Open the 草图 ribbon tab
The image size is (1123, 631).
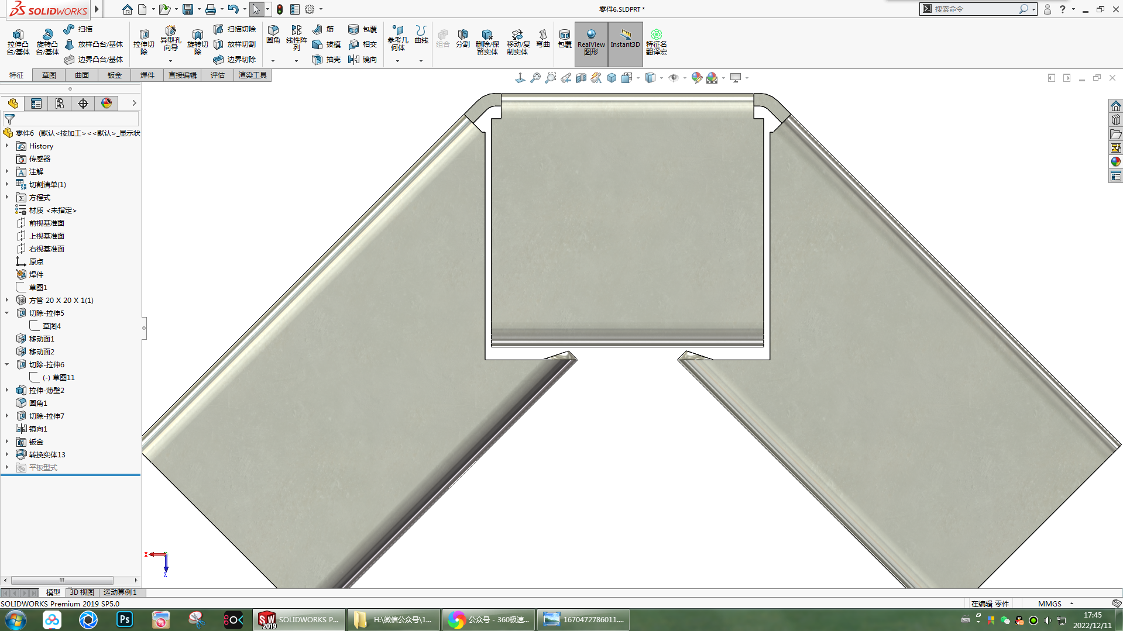pyautogui.click(x=49, y=75)
